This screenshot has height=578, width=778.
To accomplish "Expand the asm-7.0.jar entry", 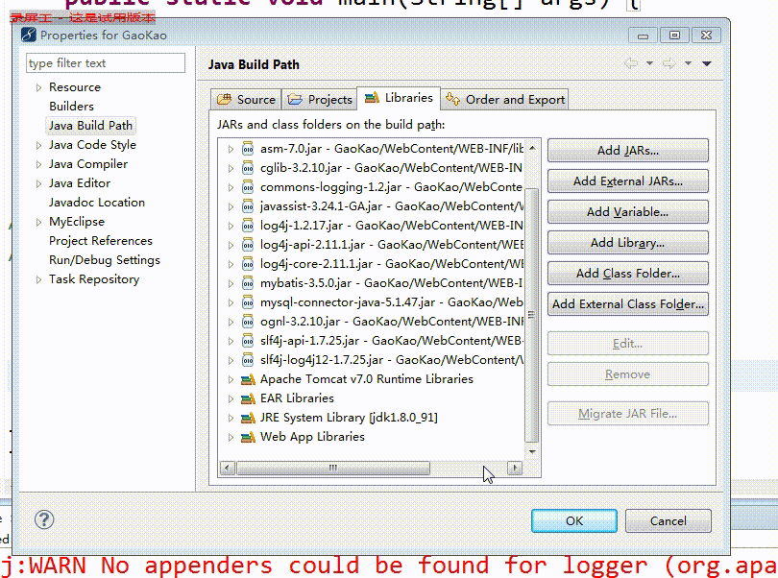I will click(231, 149).
